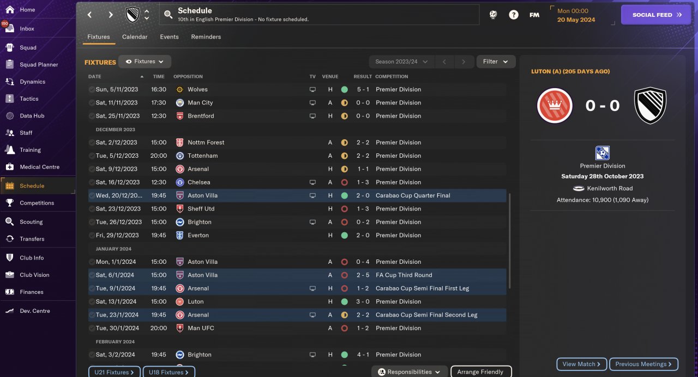
Task: Switch to the Calendar tab
Action: pyautogui.click(x=135, y=37)
